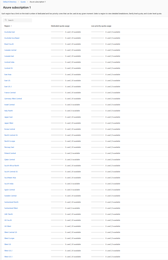Select Central India region link

pos(9,62)
